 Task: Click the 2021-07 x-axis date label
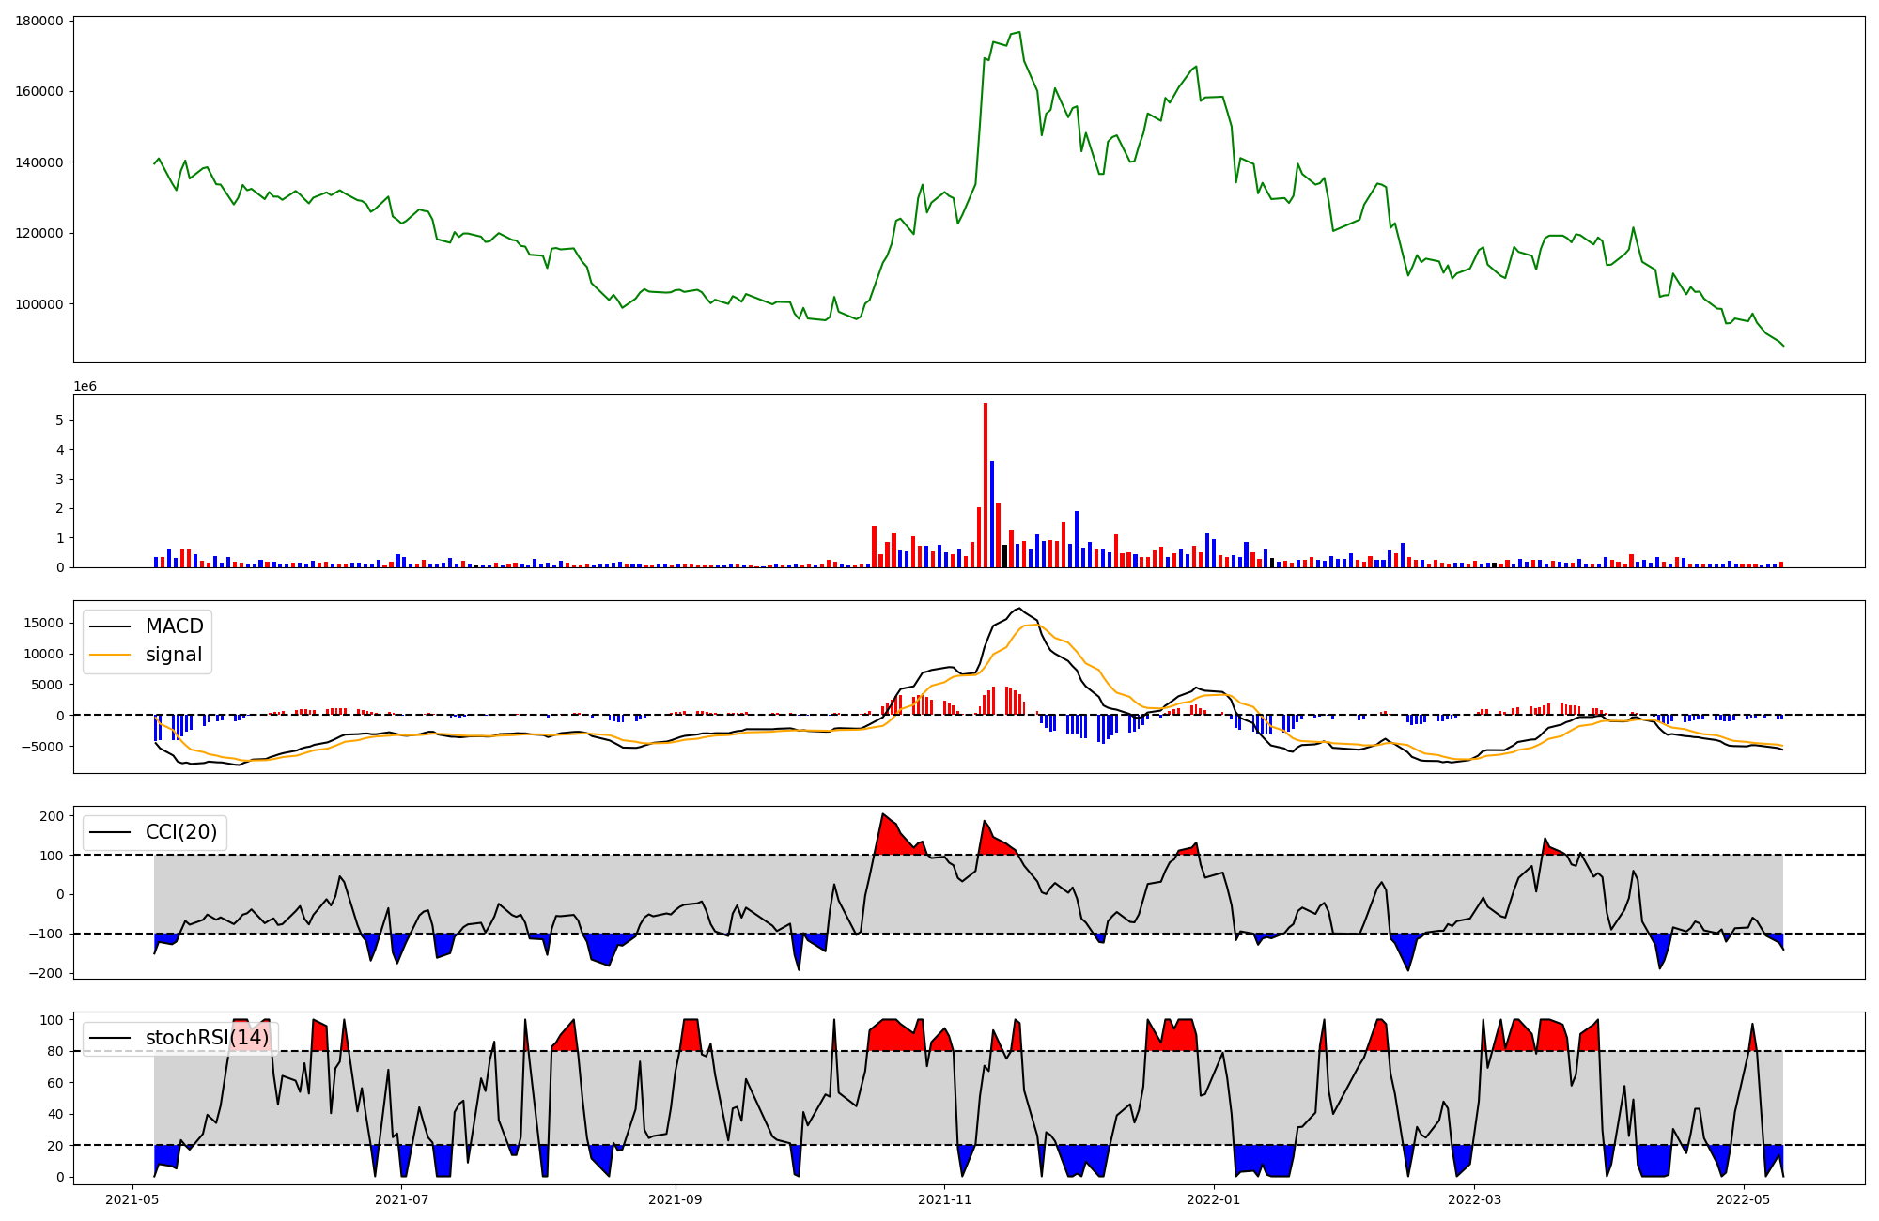[x=402, y=1199]
